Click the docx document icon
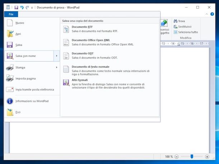The image size is (219, 164). tap(66, 43)
